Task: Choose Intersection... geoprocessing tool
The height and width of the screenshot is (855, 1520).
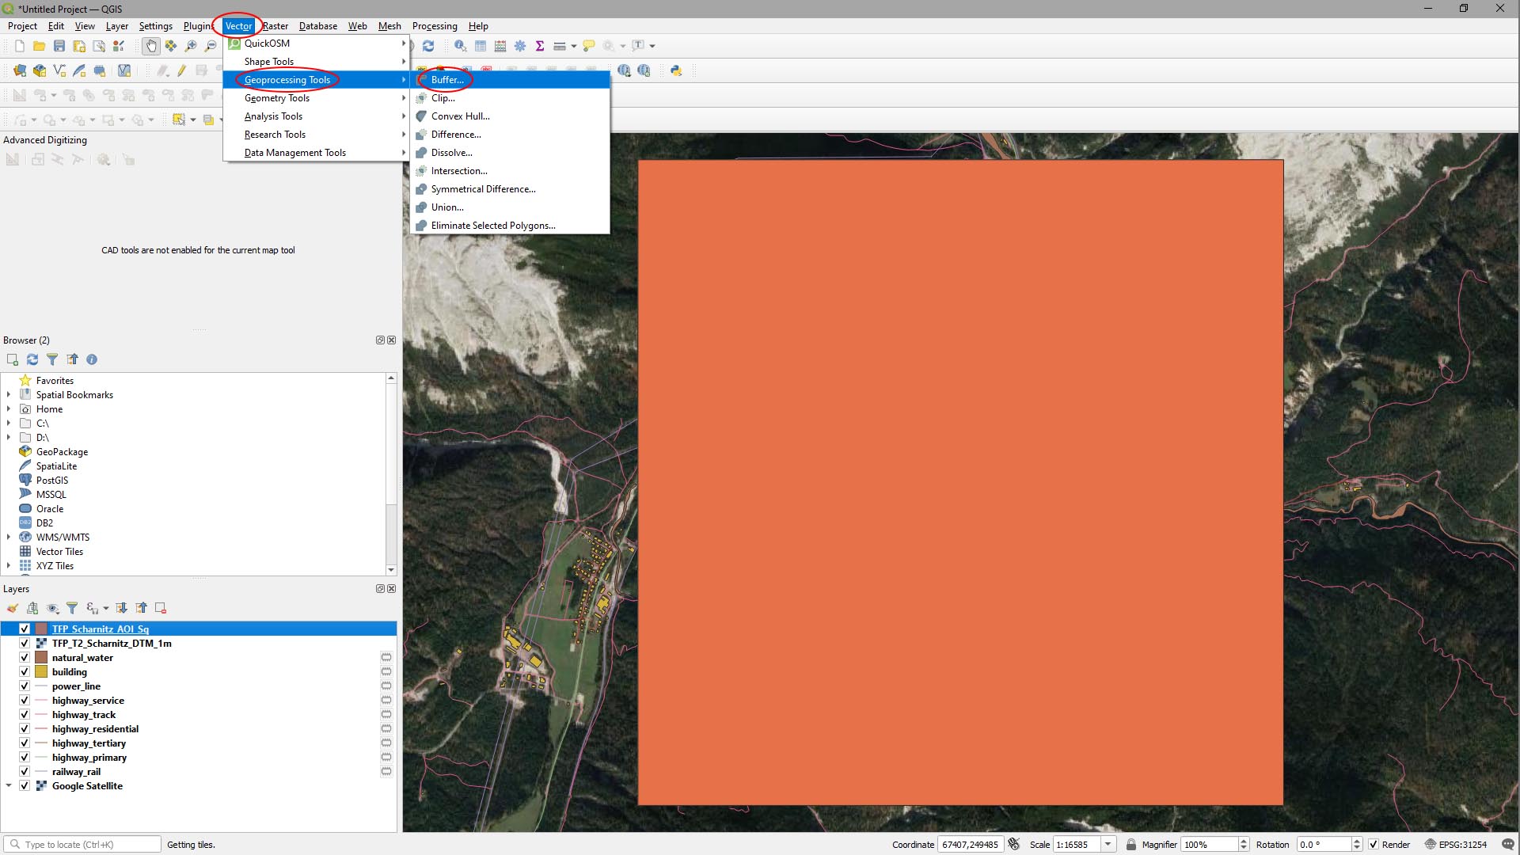Action: point(511,170)
